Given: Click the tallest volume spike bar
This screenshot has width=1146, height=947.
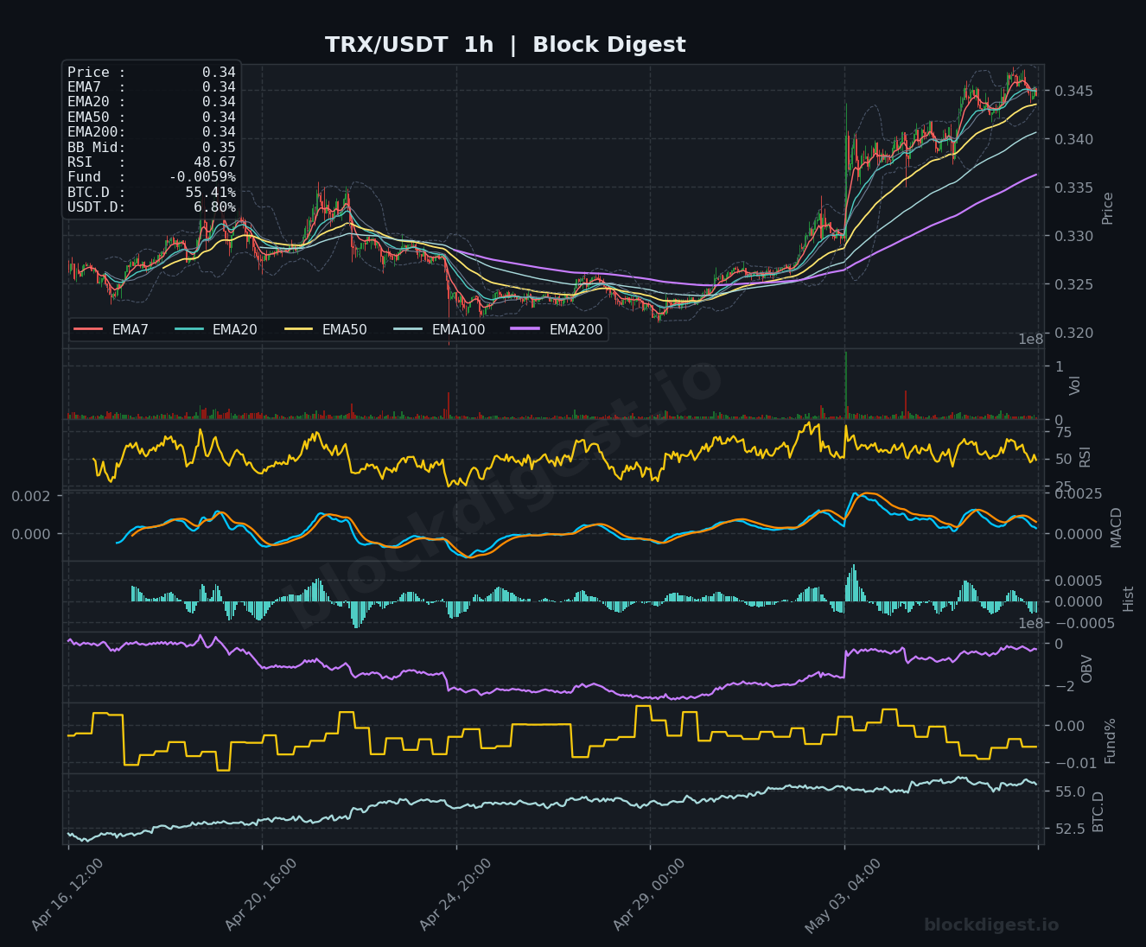Looking at the screenshot, I should pyautogui.click(x=845, y=385).
